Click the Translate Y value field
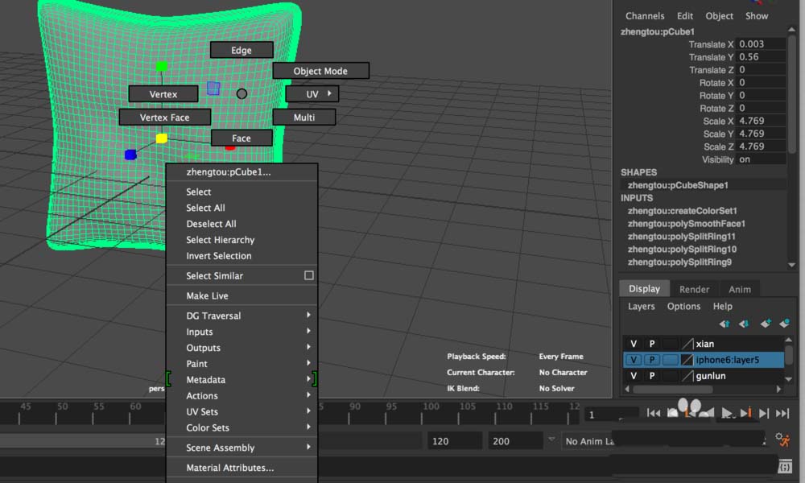Viewport: 805px width, 483px height. [x=762, y=57]
